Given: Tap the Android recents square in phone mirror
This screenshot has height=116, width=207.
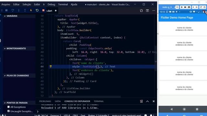Looking at the screenshot, I should (197, 109).
